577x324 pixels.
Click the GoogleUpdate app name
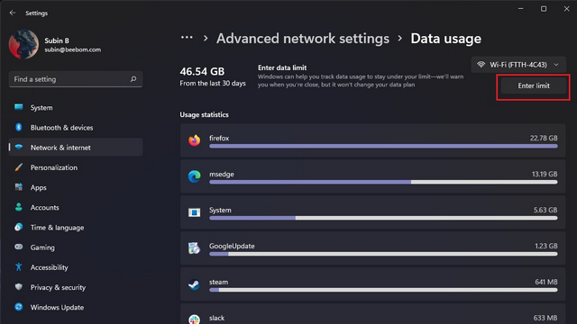pyautogui.click(x=232, y=246)
